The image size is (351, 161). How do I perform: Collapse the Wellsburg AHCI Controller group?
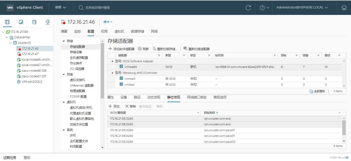pos(112,73)
